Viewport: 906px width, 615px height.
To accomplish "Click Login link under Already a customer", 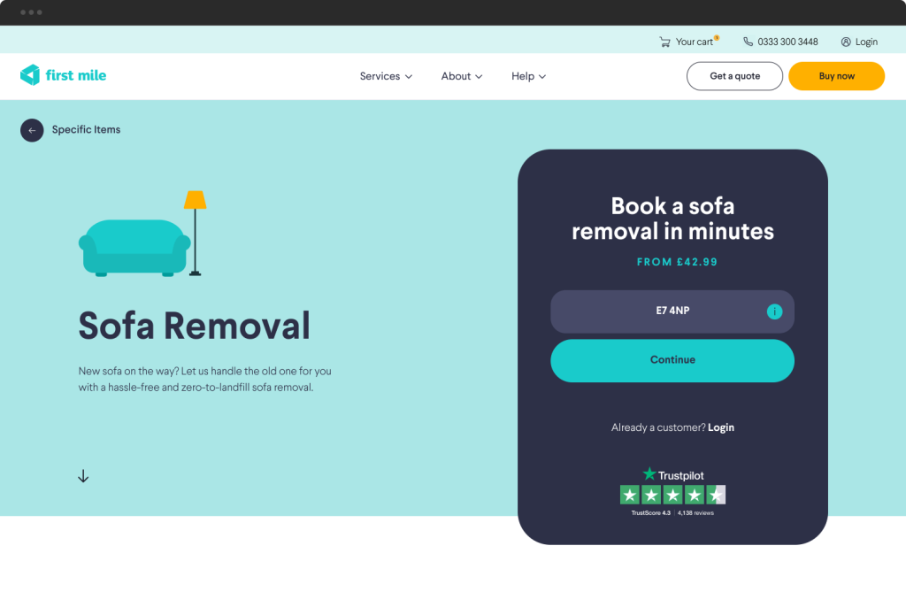I will (721, 427).
